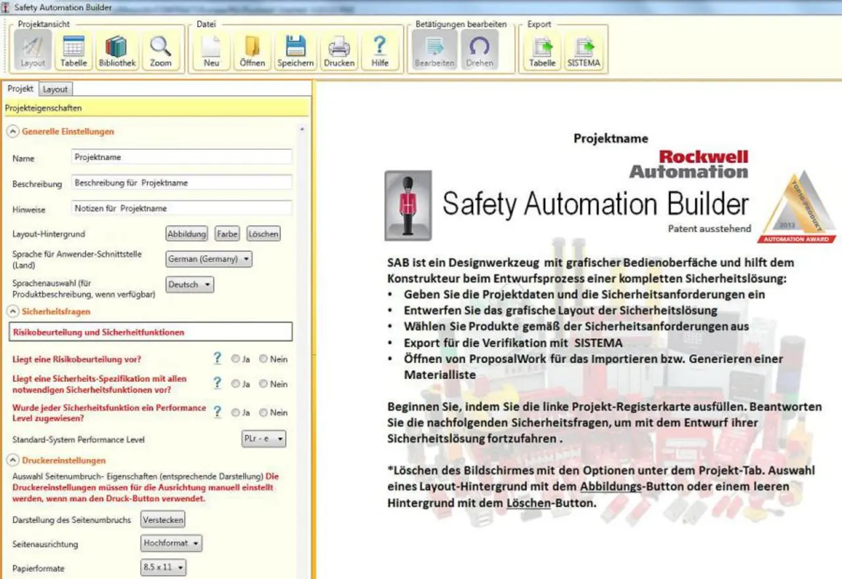Open Hilfe help
842x579 pixels.
(x=380, y=51)
